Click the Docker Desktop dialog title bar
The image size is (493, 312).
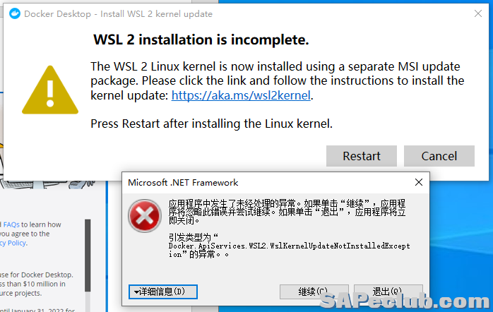point(212,14)
